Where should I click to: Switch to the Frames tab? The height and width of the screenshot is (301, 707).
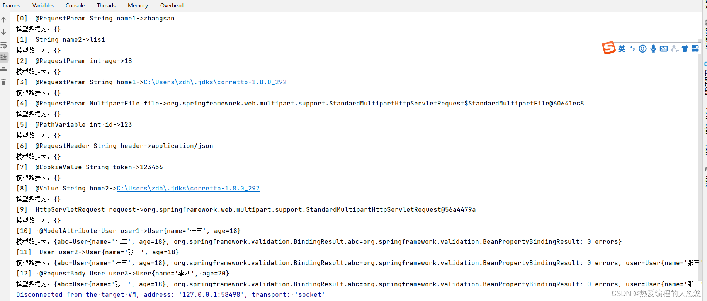point(11,5)
